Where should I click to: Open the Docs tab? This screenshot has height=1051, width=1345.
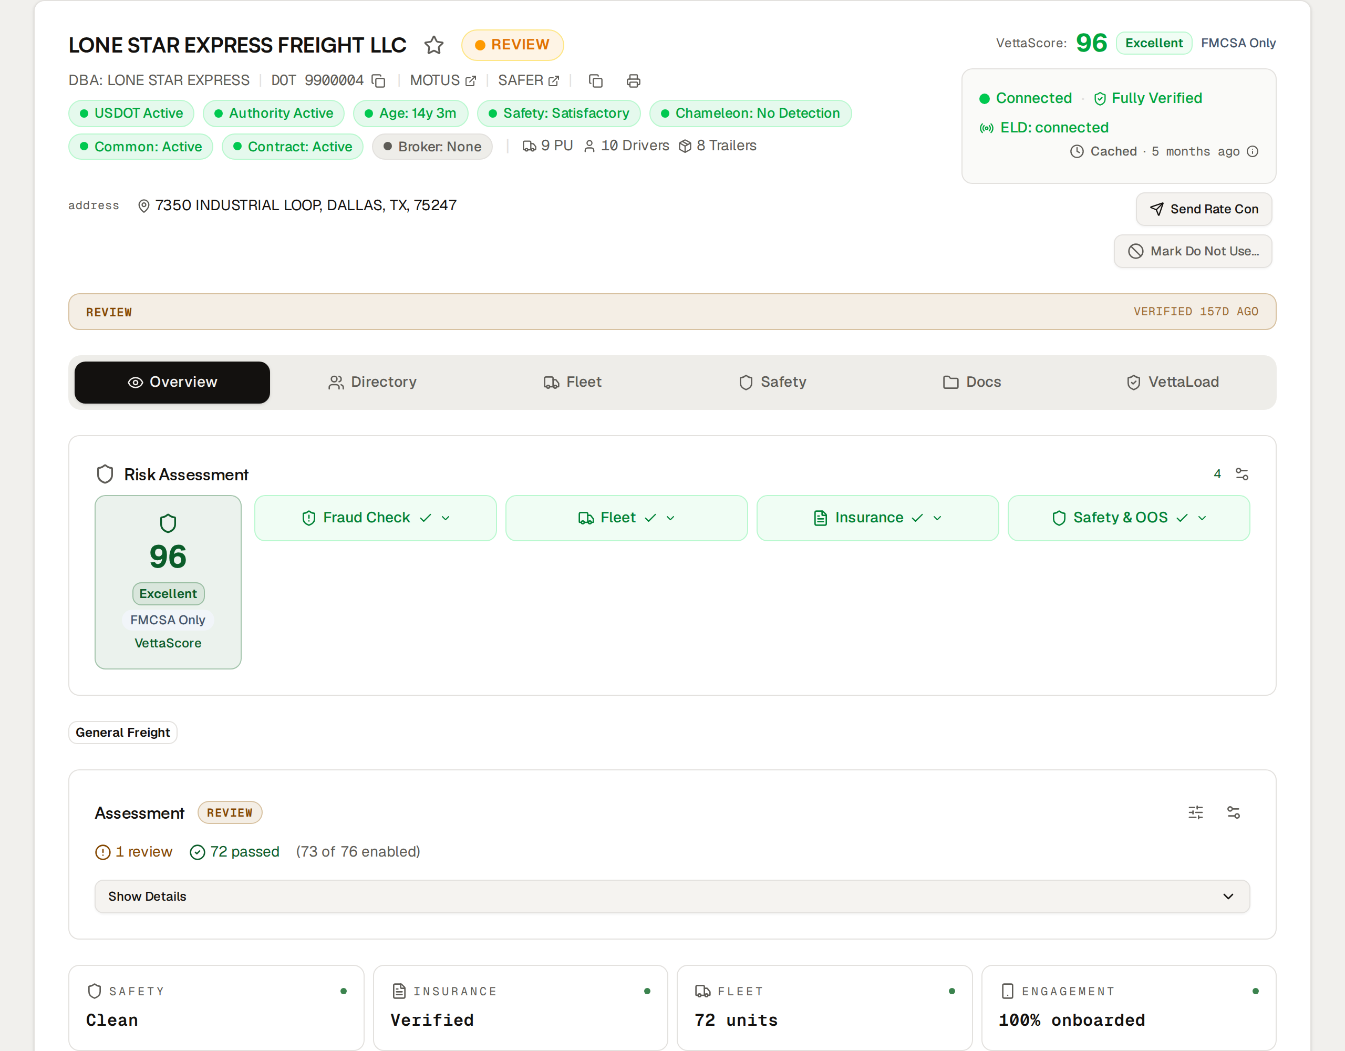[972, 383]
